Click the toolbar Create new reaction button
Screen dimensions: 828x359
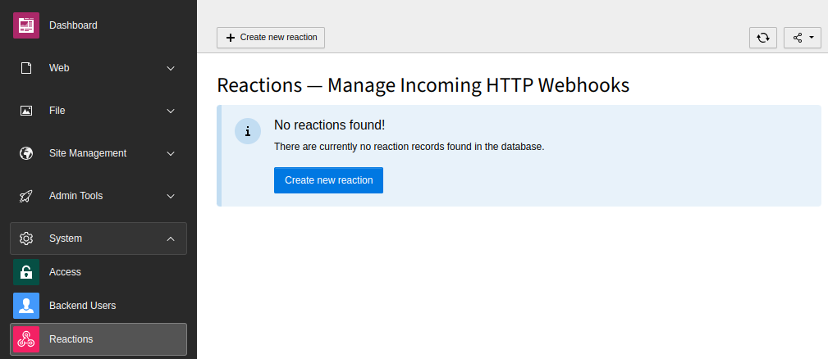[x=271, y=38]
